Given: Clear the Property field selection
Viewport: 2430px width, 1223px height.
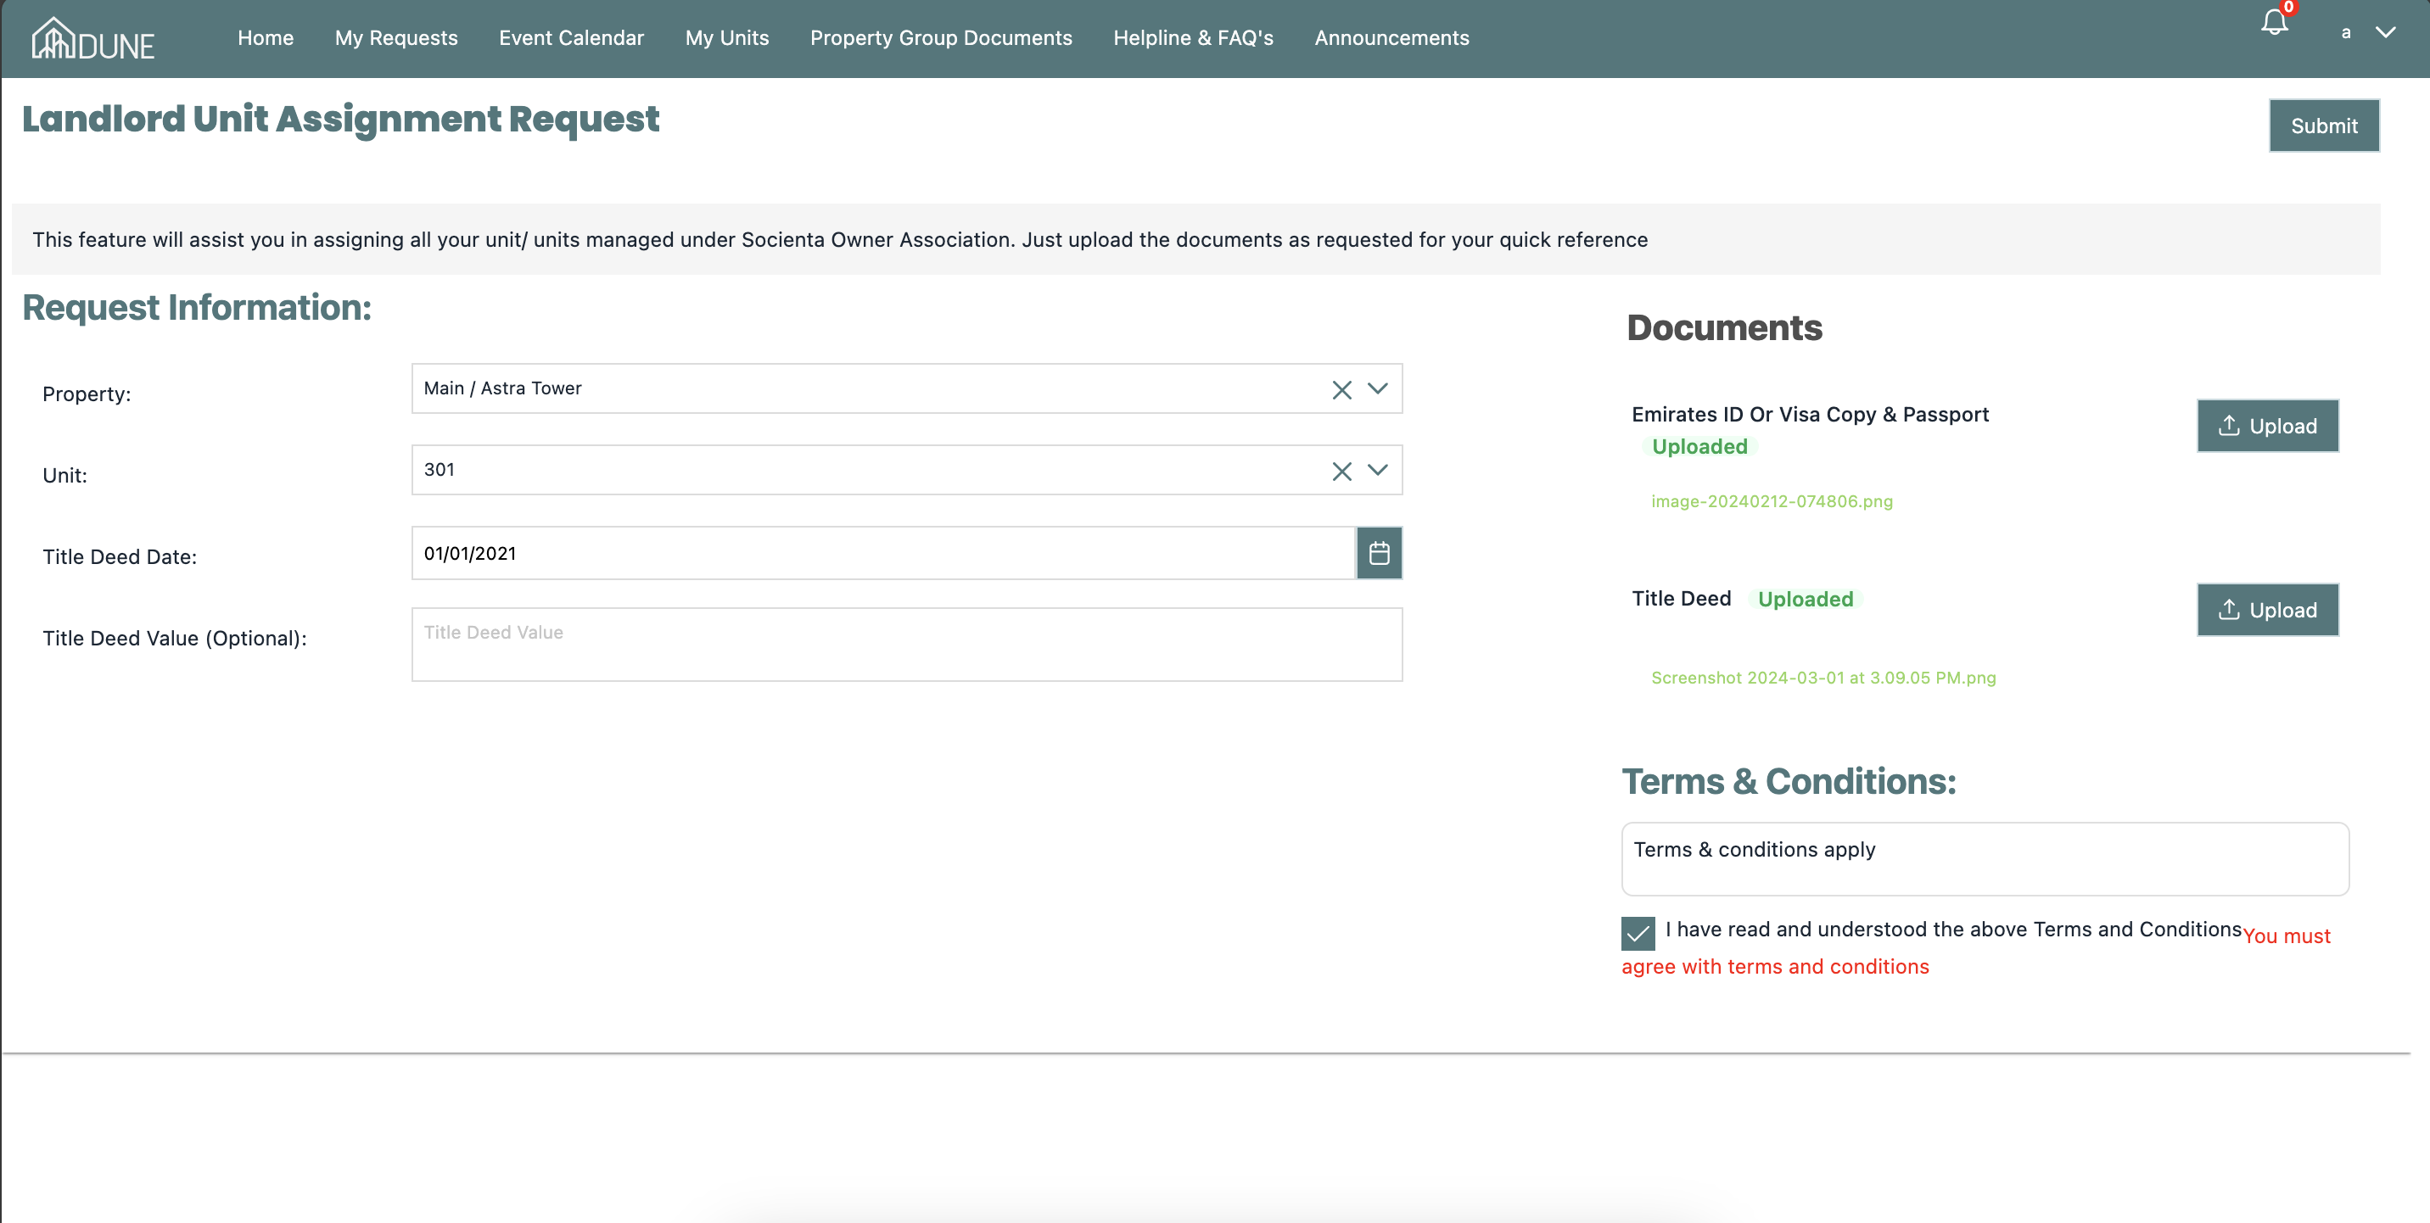Looking at the screenshot, I should pyautogui.click(x=1341, y=389).
